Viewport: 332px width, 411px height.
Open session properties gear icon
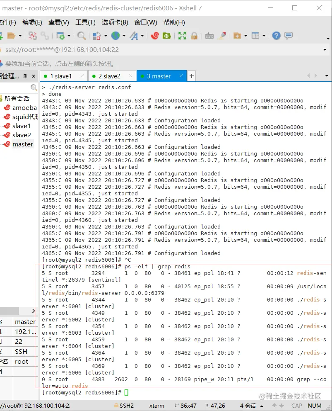coord(60,36)
